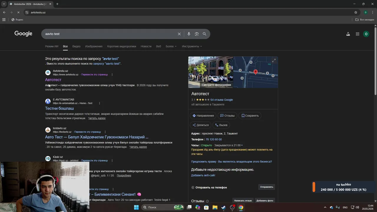This screenshot has width=377, height=212.
Task: Click Вы являетесь владельцем этого бизнеса link
Action: tap(245, 162)
